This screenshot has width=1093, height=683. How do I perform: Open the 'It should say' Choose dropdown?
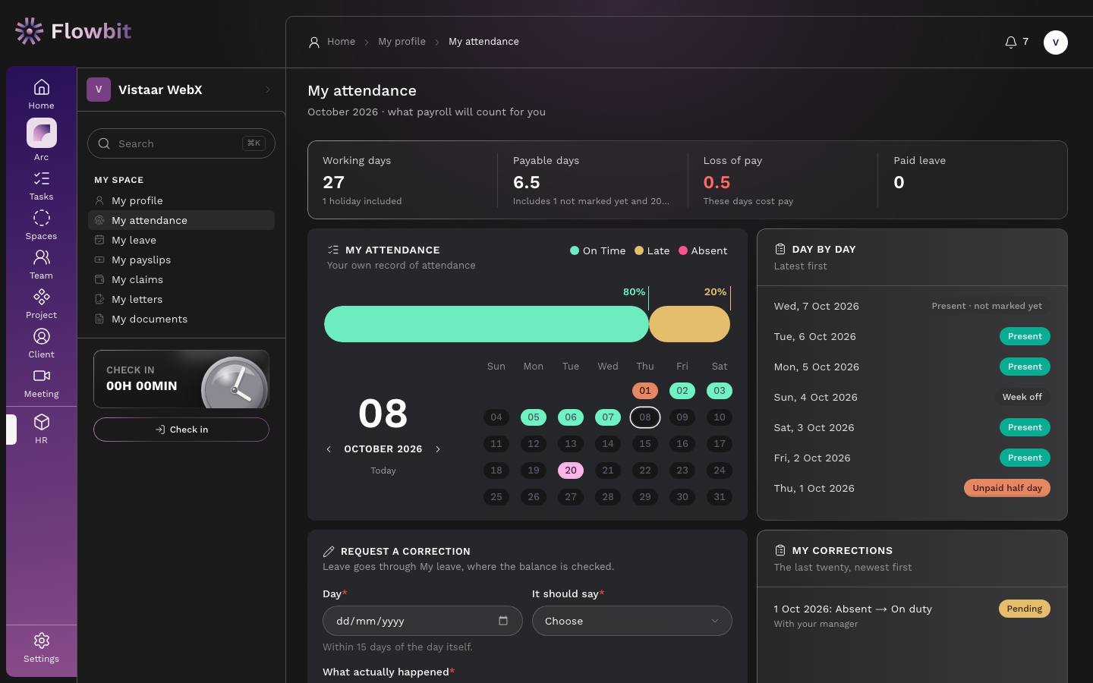click(632, 621)
